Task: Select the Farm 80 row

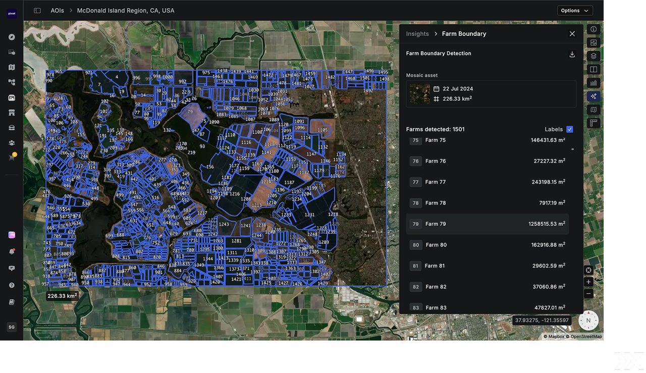Action: point(488,245)
